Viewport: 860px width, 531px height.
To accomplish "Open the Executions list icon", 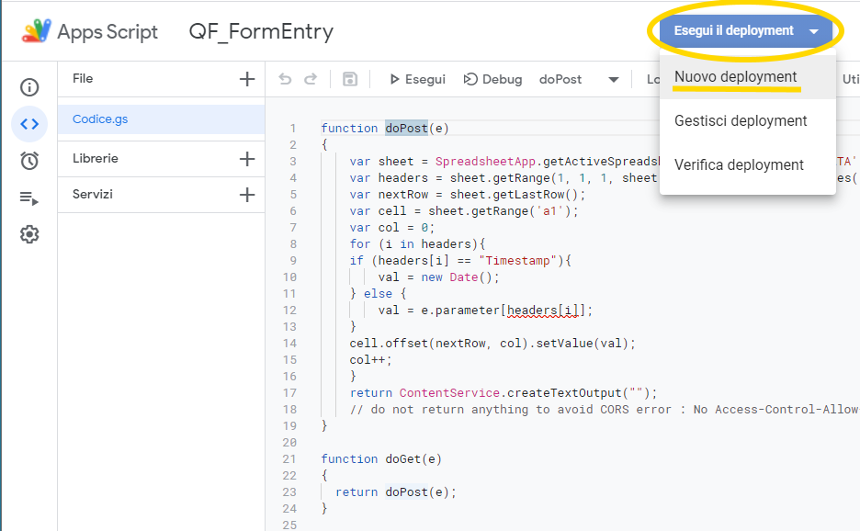I will (29, 198).
